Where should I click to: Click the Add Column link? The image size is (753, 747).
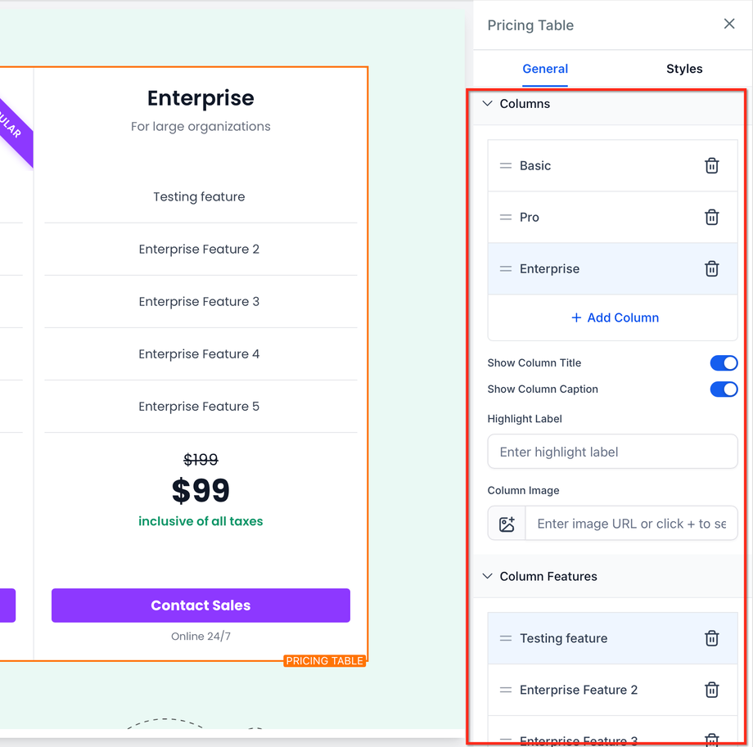coord(615,317)
